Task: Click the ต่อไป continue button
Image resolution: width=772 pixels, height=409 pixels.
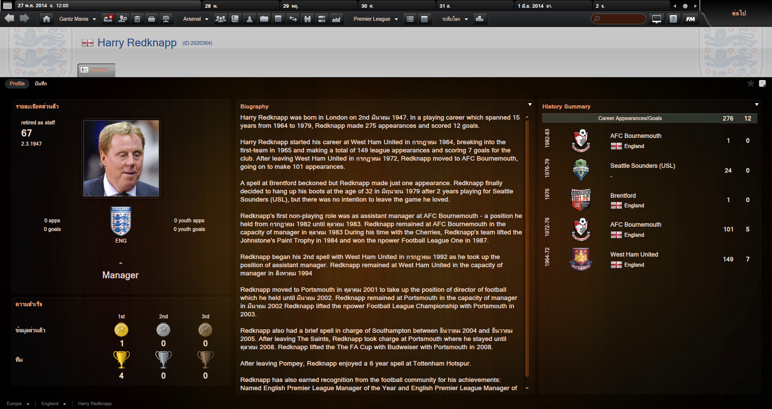Action: pyautogui.click(x=739, y=13)
